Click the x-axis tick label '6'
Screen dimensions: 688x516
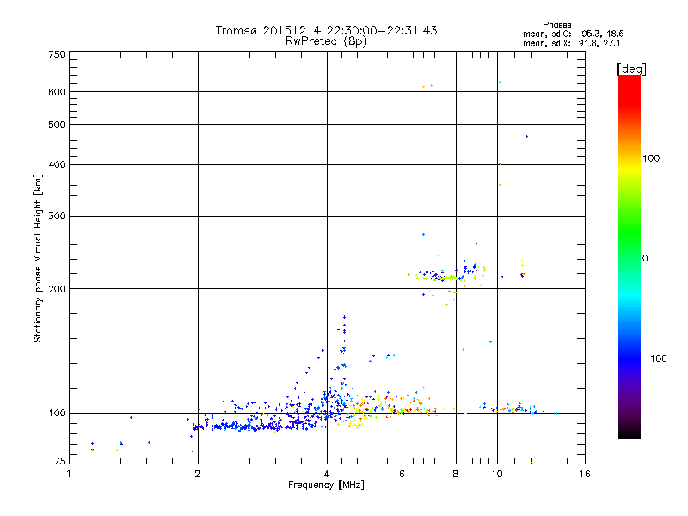[x=402, y=474]
